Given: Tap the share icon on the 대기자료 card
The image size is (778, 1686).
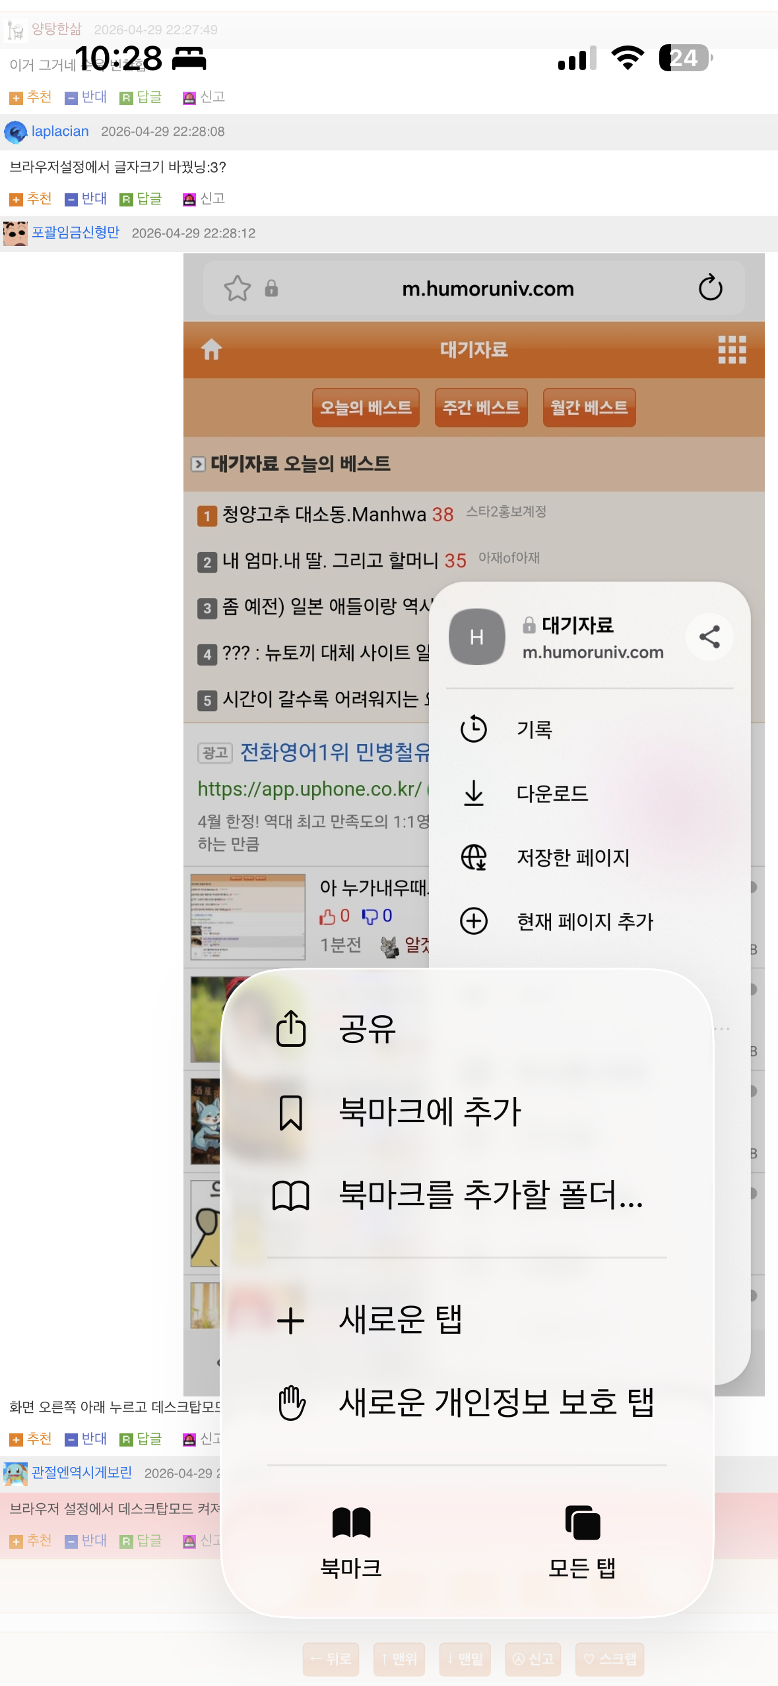Looking at the screenshot, I should click(x=709, y=637).
